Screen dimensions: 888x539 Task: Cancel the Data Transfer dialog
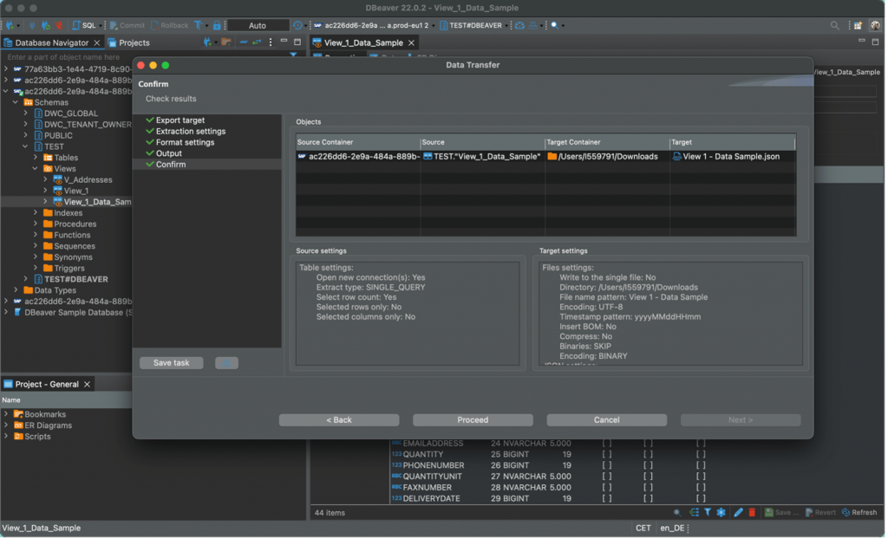click(x=606, y=420)
